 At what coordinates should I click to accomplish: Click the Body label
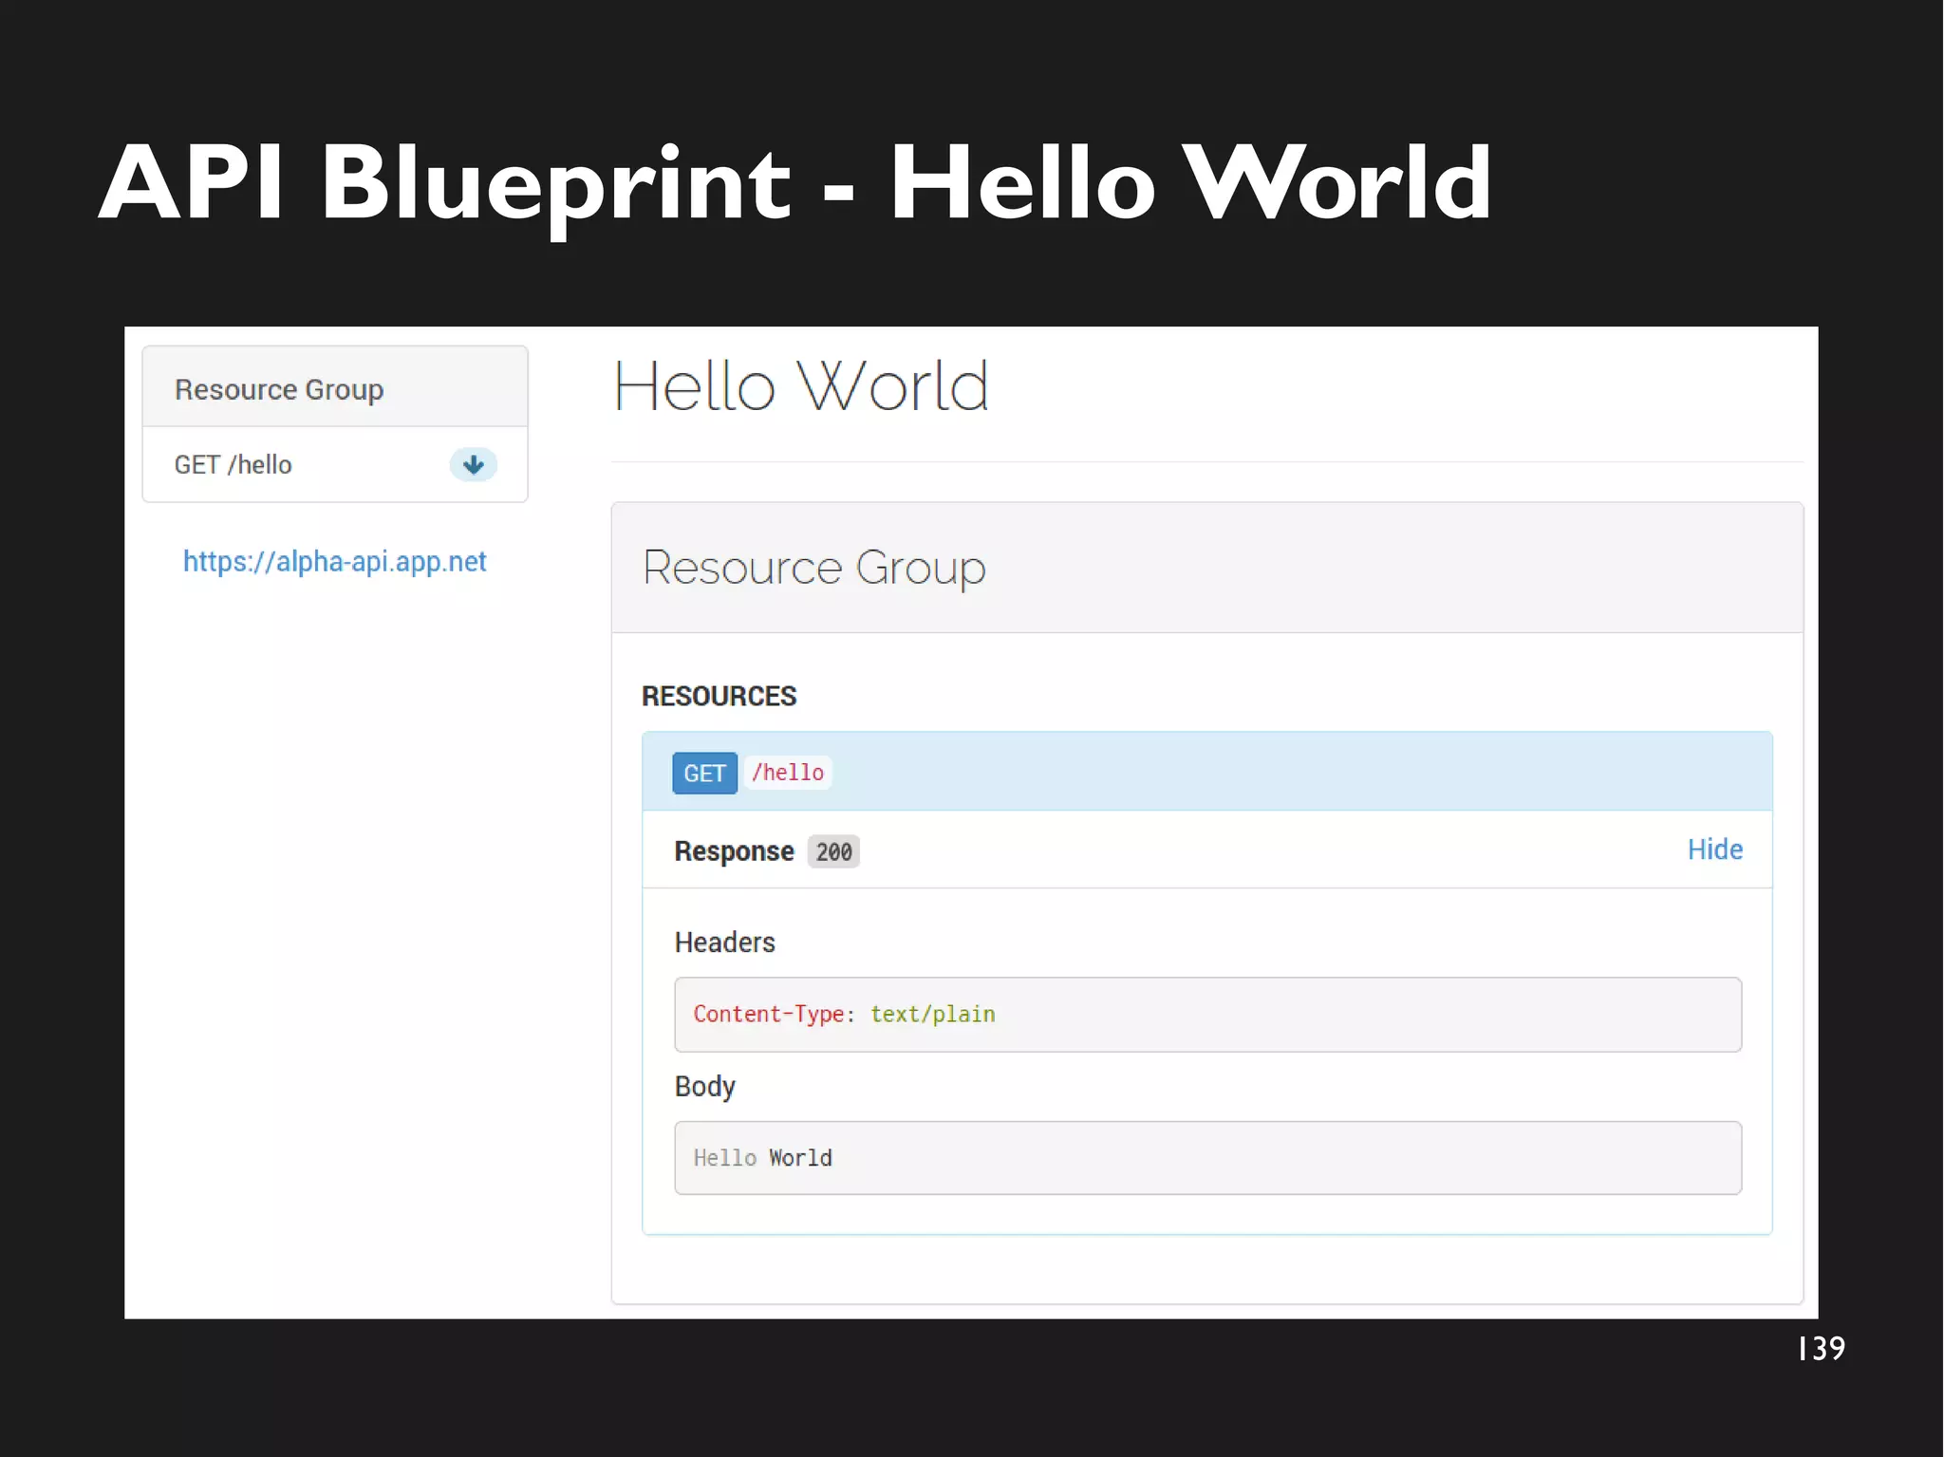pos(704,1087)
